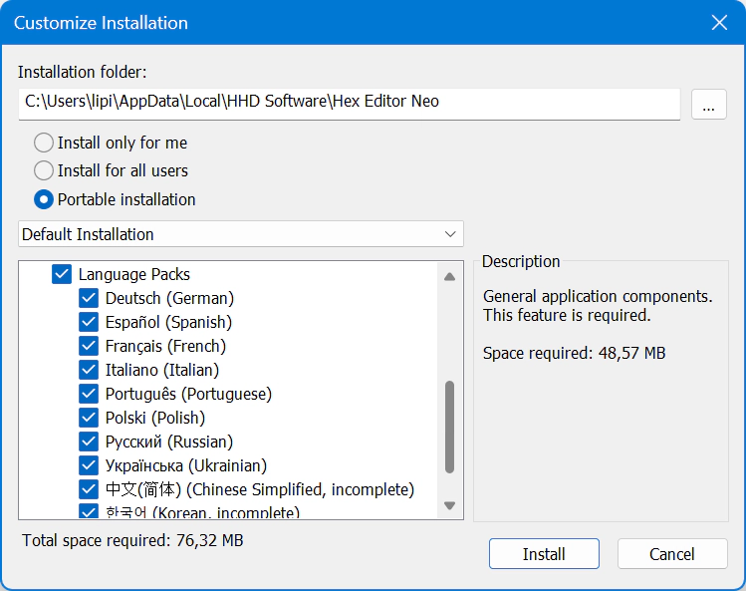
Task: Disable the Russian language pack
Action: [89, 442]
